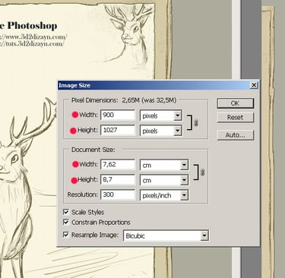285x278 pixels.
Task: Click the document Width field showing 7,62
Action: tap(118, 164)
